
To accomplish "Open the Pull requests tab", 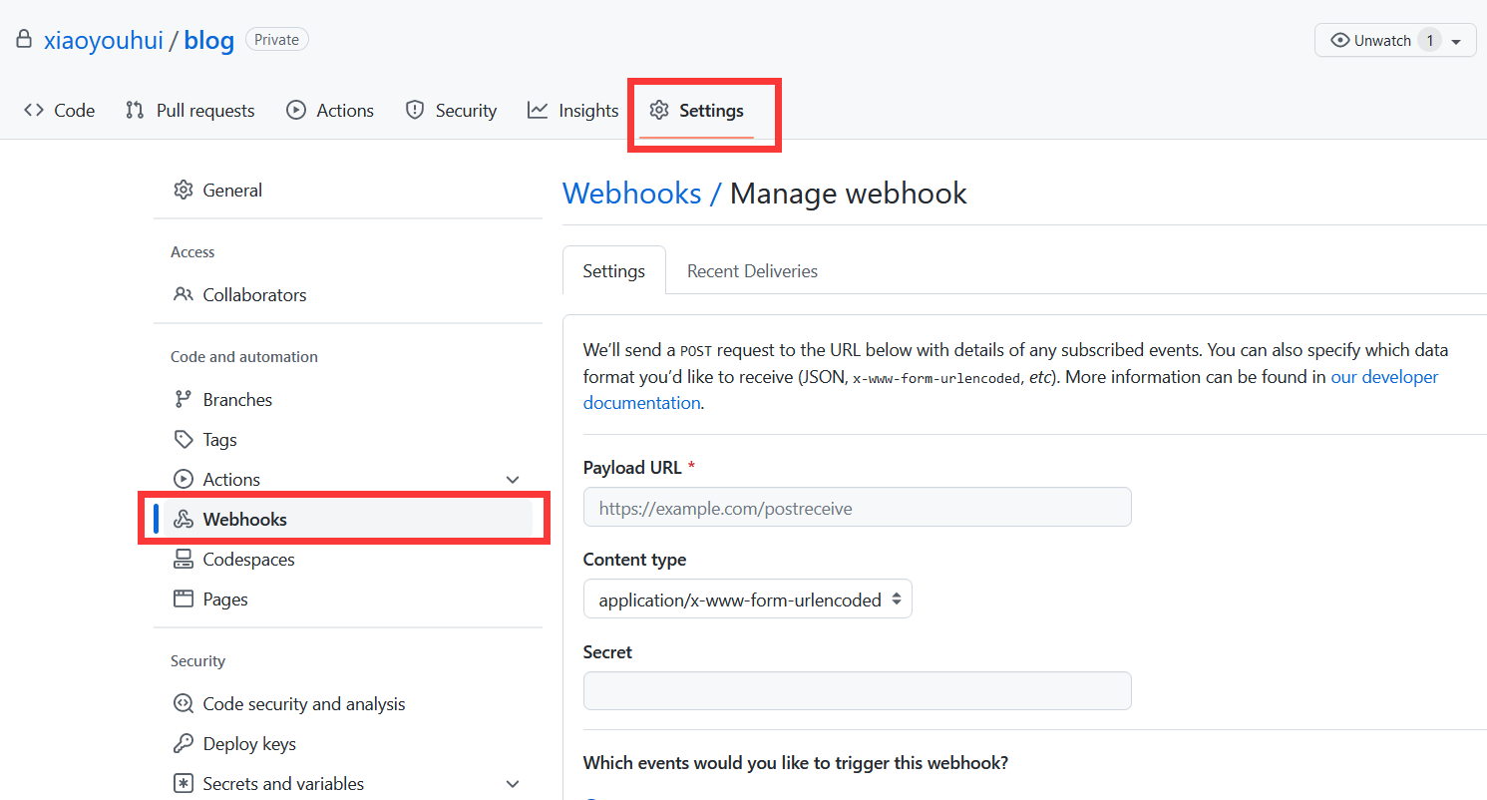I will (x=189, y=111).
